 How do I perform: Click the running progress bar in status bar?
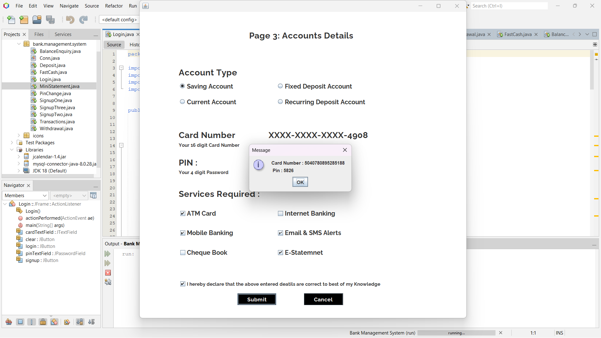tap(456, 333)
